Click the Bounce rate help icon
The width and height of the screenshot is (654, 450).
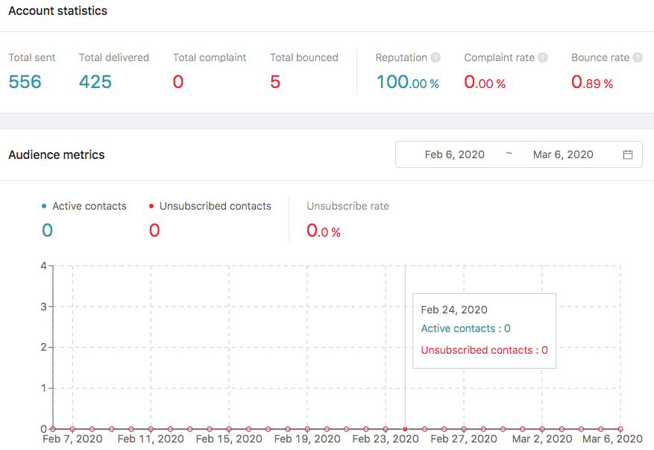(638, 57)
